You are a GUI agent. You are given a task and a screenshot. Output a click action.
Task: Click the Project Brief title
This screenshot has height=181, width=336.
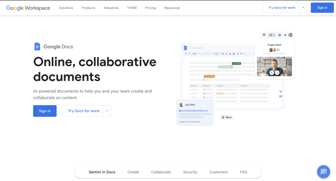click(274, 45)
